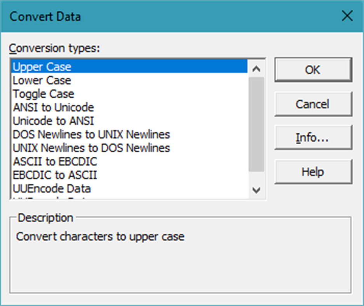Pick ASCII to EBCDIC conversion
Viewport: 364px width, 306px height.
55,161
